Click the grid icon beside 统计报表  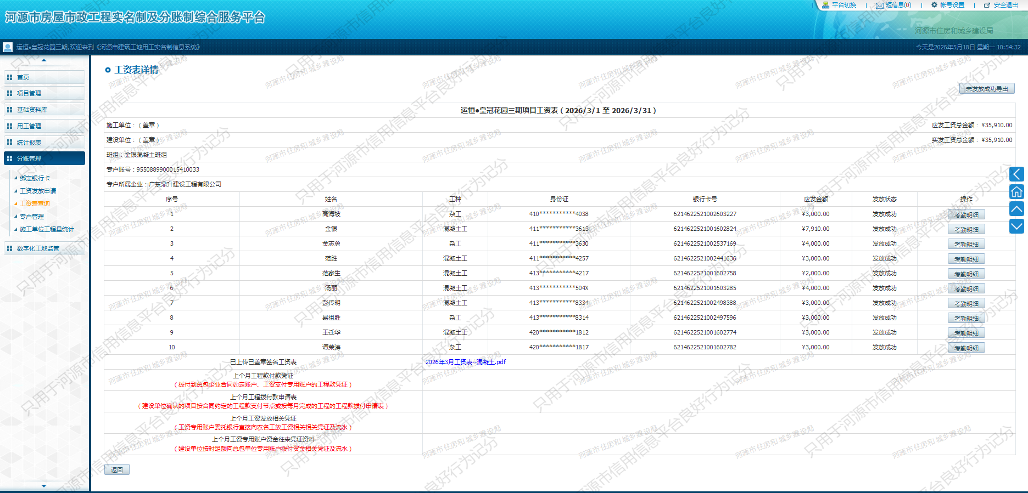pos(9,143)
